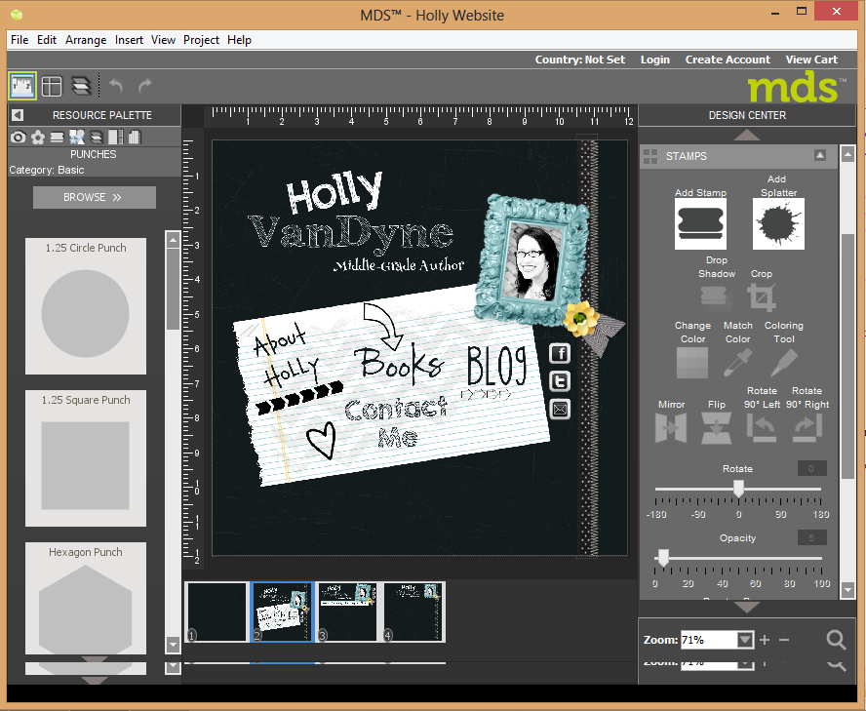Click punches list scroll down arrow
Screen dimensions: 866x711
click(173, 644)
